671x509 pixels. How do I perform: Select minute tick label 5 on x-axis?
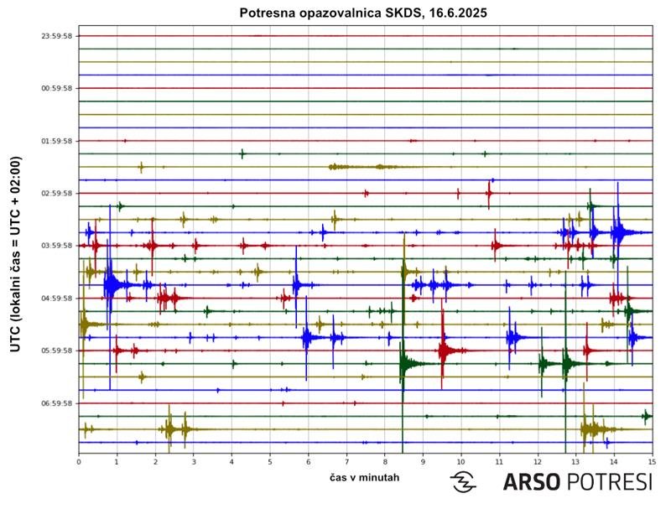pos(270,462)
